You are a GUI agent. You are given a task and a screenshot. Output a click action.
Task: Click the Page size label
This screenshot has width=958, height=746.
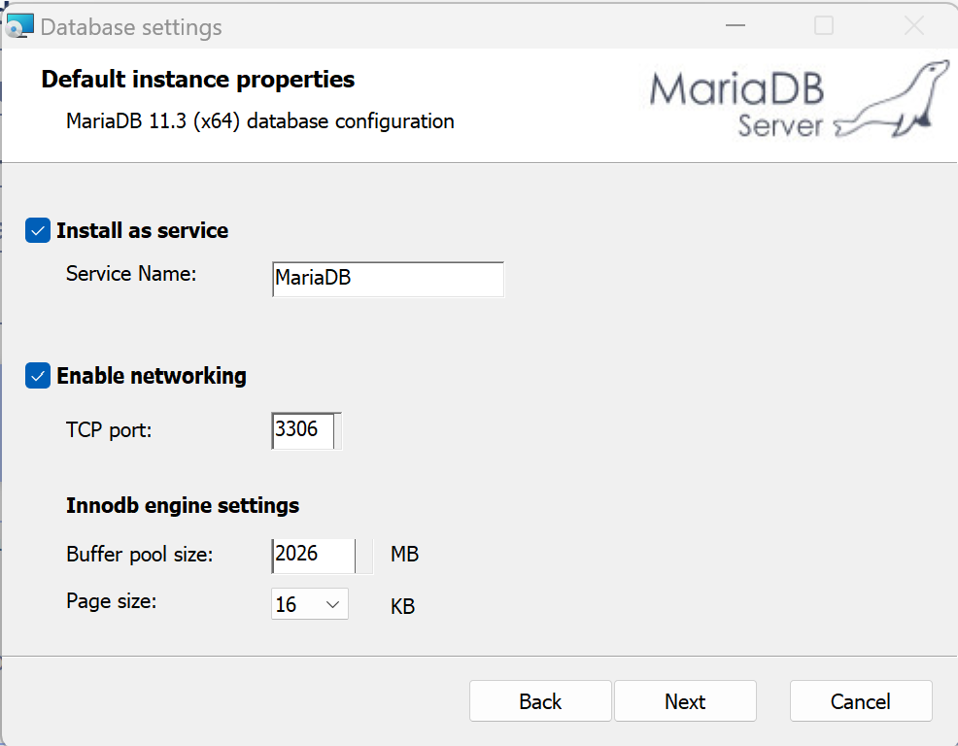pos(111,601)
